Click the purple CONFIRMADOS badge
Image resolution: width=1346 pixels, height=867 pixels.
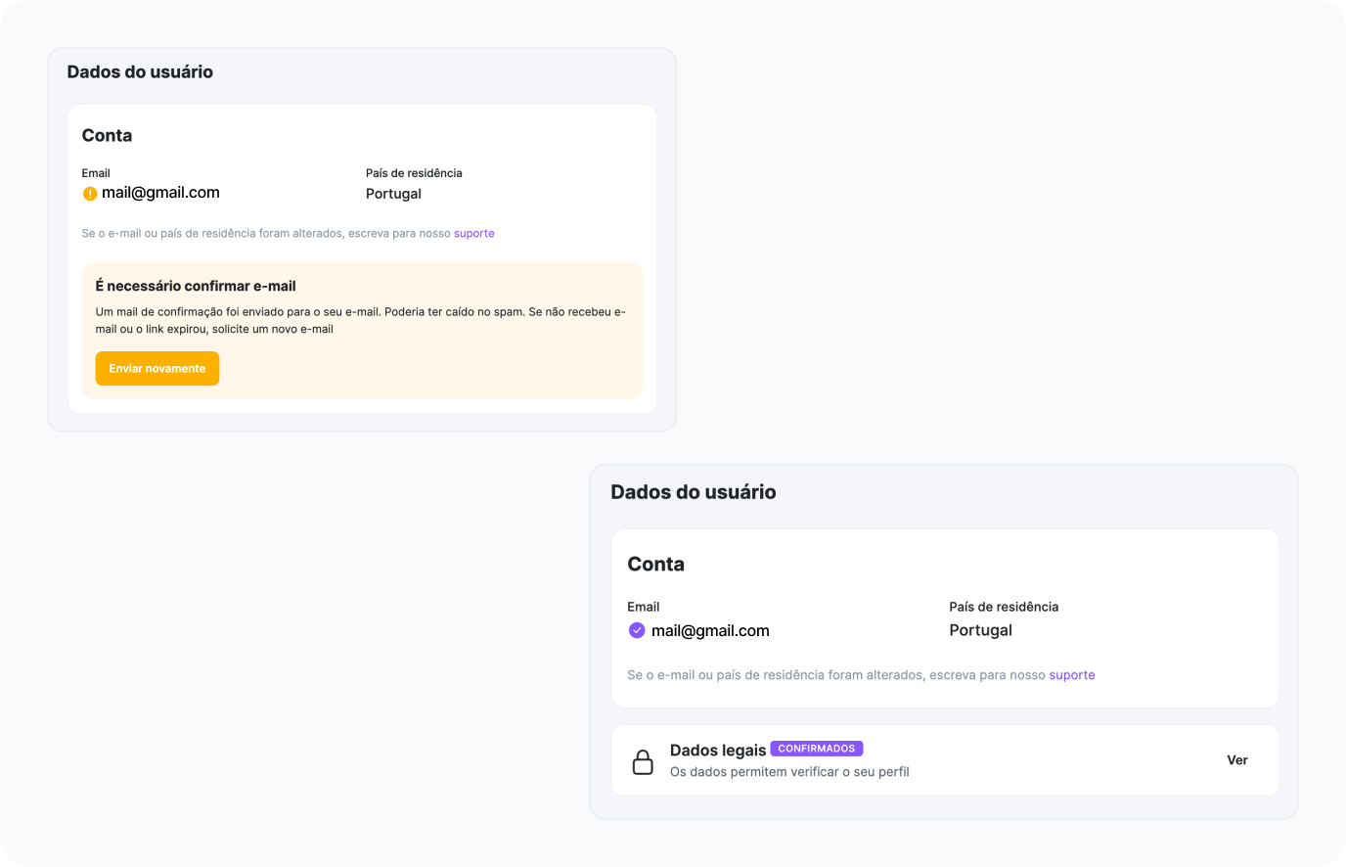(816, 749)
